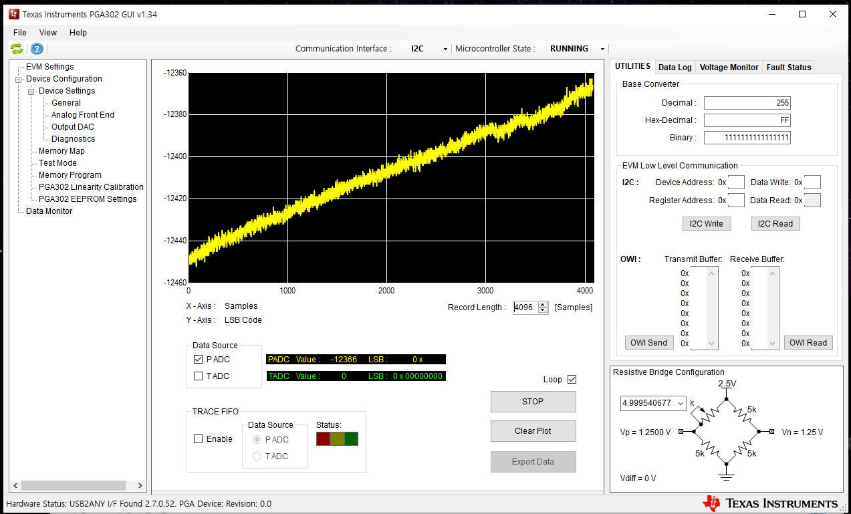Click the I2C Data Write field
The image size is (851, 514).
point(812,182)
